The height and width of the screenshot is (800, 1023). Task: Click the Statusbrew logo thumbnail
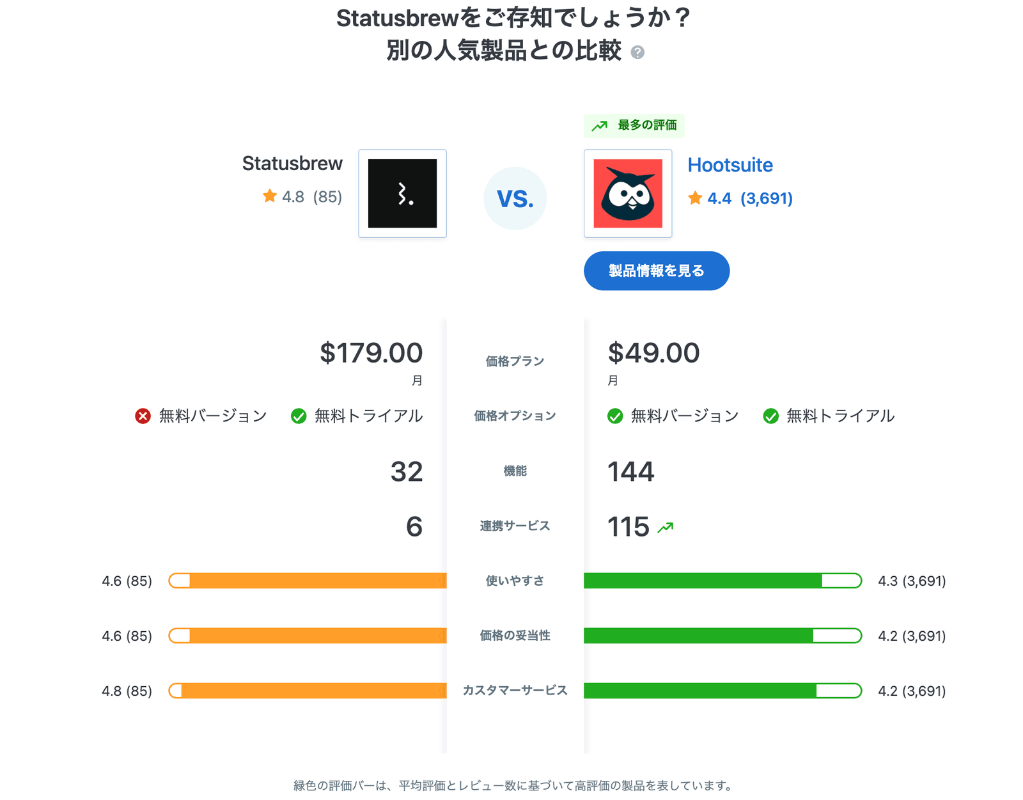pyautogui.click(x=402, y=193)
